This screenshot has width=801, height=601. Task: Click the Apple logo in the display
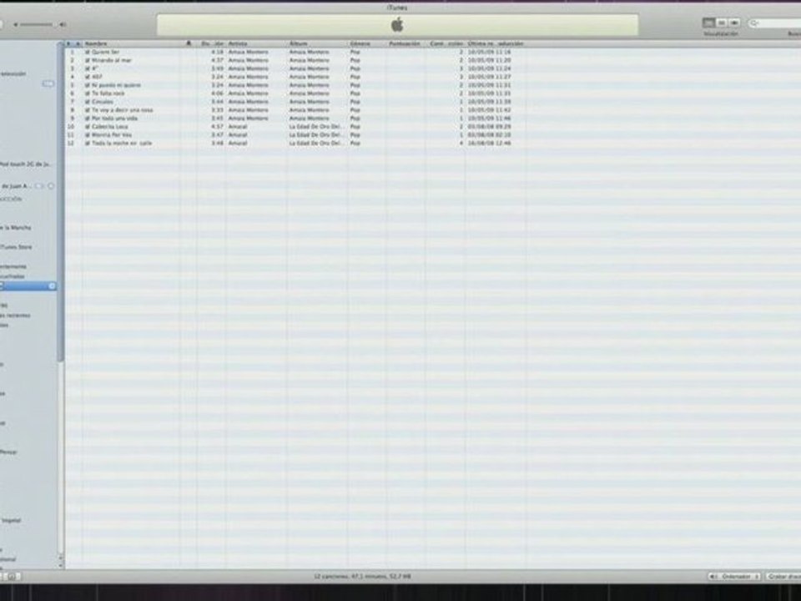(x=397, y=24)
